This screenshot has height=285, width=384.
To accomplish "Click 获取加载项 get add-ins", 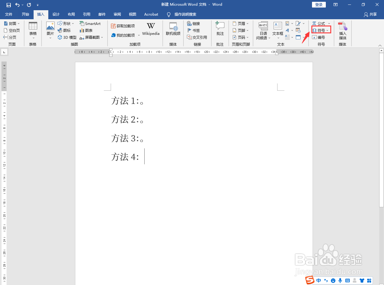I will tap(123, 26).
